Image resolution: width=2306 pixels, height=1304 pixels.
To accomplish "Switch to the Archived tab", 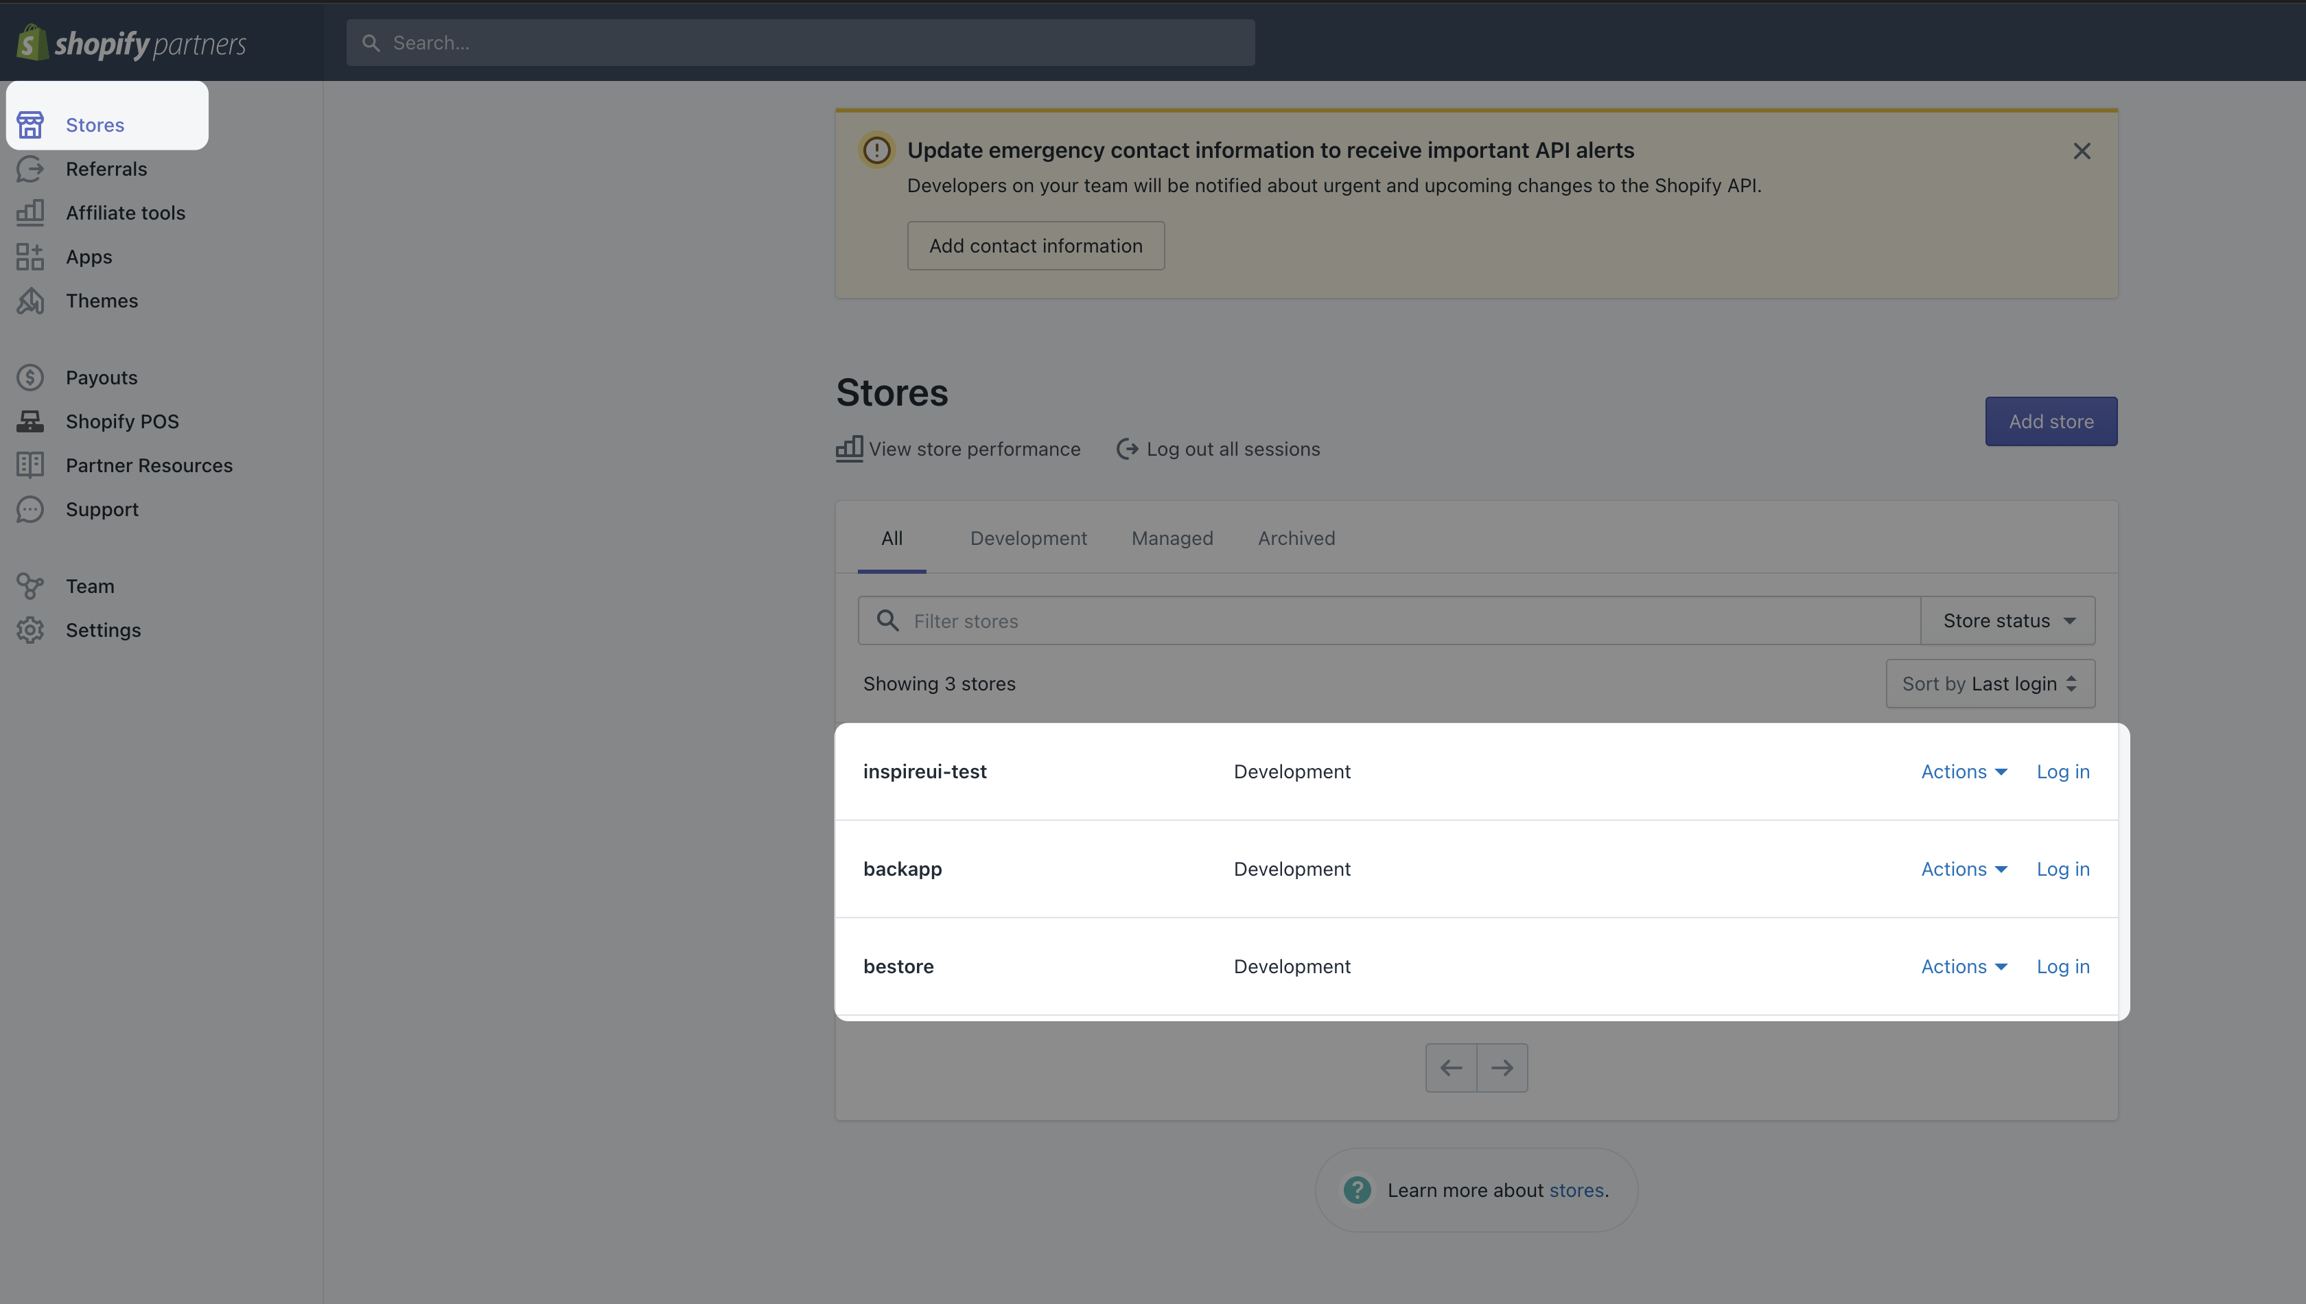I will (1296, 538).
